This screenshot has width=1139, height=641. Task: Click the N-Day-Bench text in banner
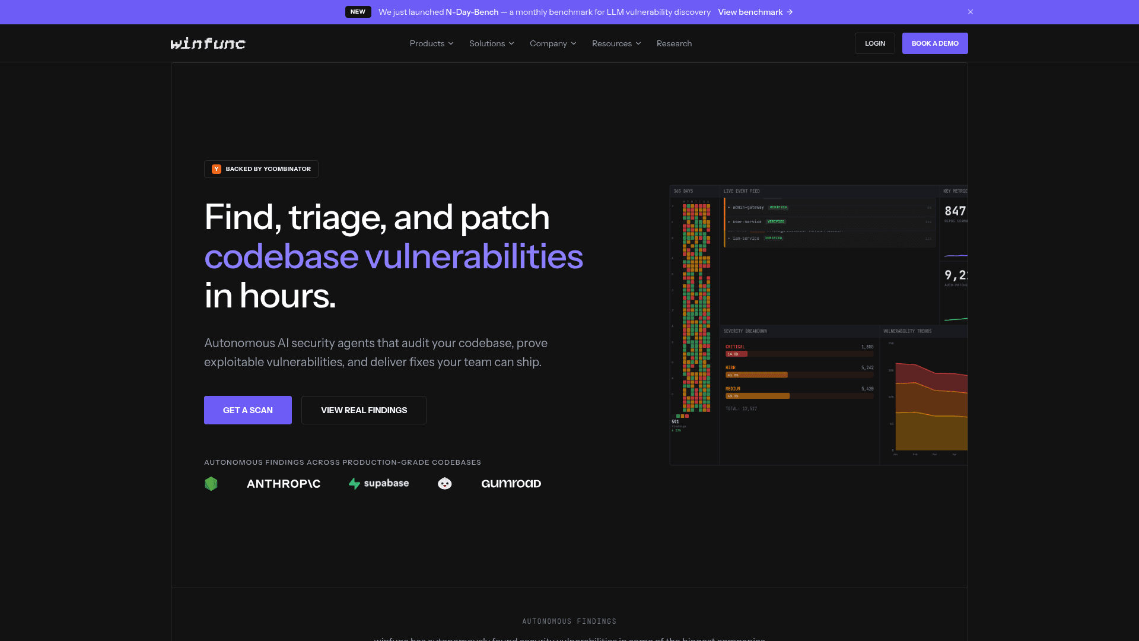coord(472,12)
